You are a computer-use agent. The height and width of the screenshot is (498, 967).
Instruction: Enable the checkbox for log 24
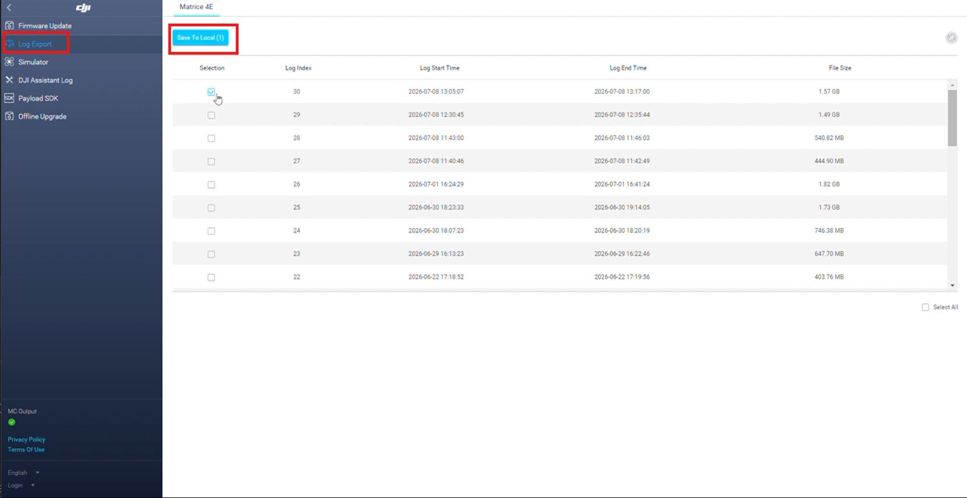point(211,231)
